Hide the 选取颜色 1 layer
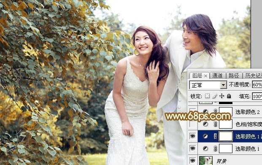The image size is (262, 165). click(192, 148)
